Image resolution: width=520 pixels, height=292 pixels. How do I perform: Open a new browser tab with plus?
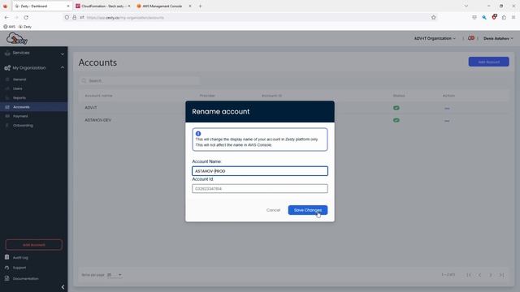(x=200, y=6)
